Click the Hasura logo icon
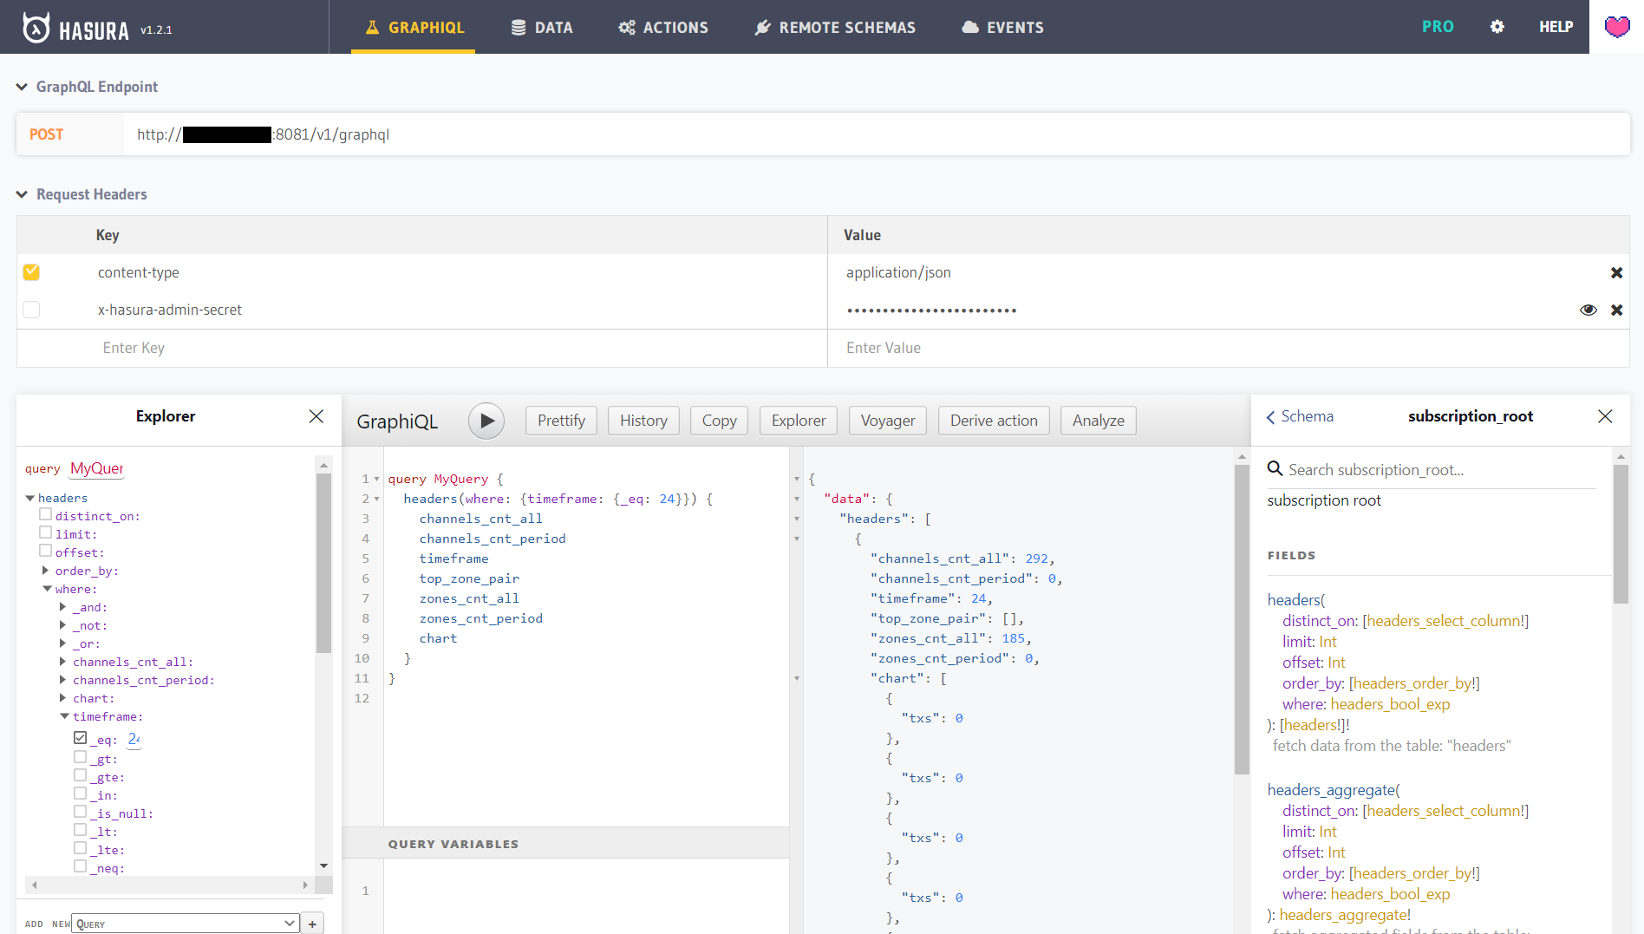Image resolution: width=1644 pixels, height=934 pixels. coord(36,28)
